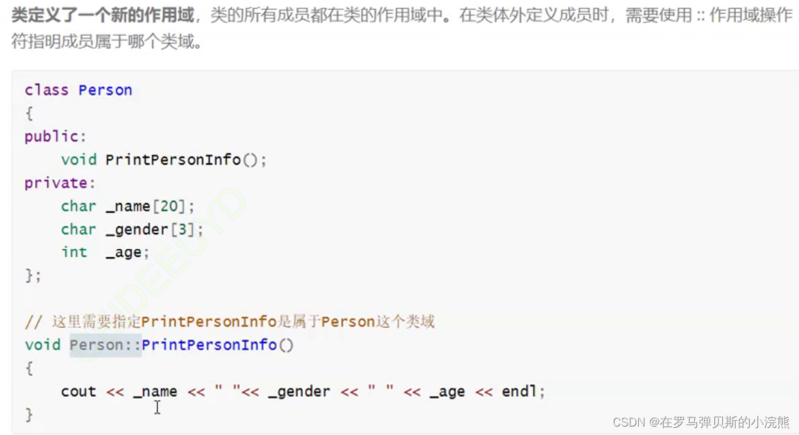Click the final closing brace of the function

[x=29, y=414]
